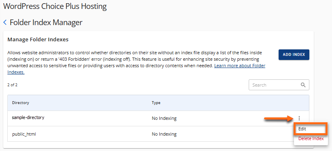Screen dimensions: 332x151
Task: Go back using the Folder Index Manager chevron
Action: pos(5,22)
